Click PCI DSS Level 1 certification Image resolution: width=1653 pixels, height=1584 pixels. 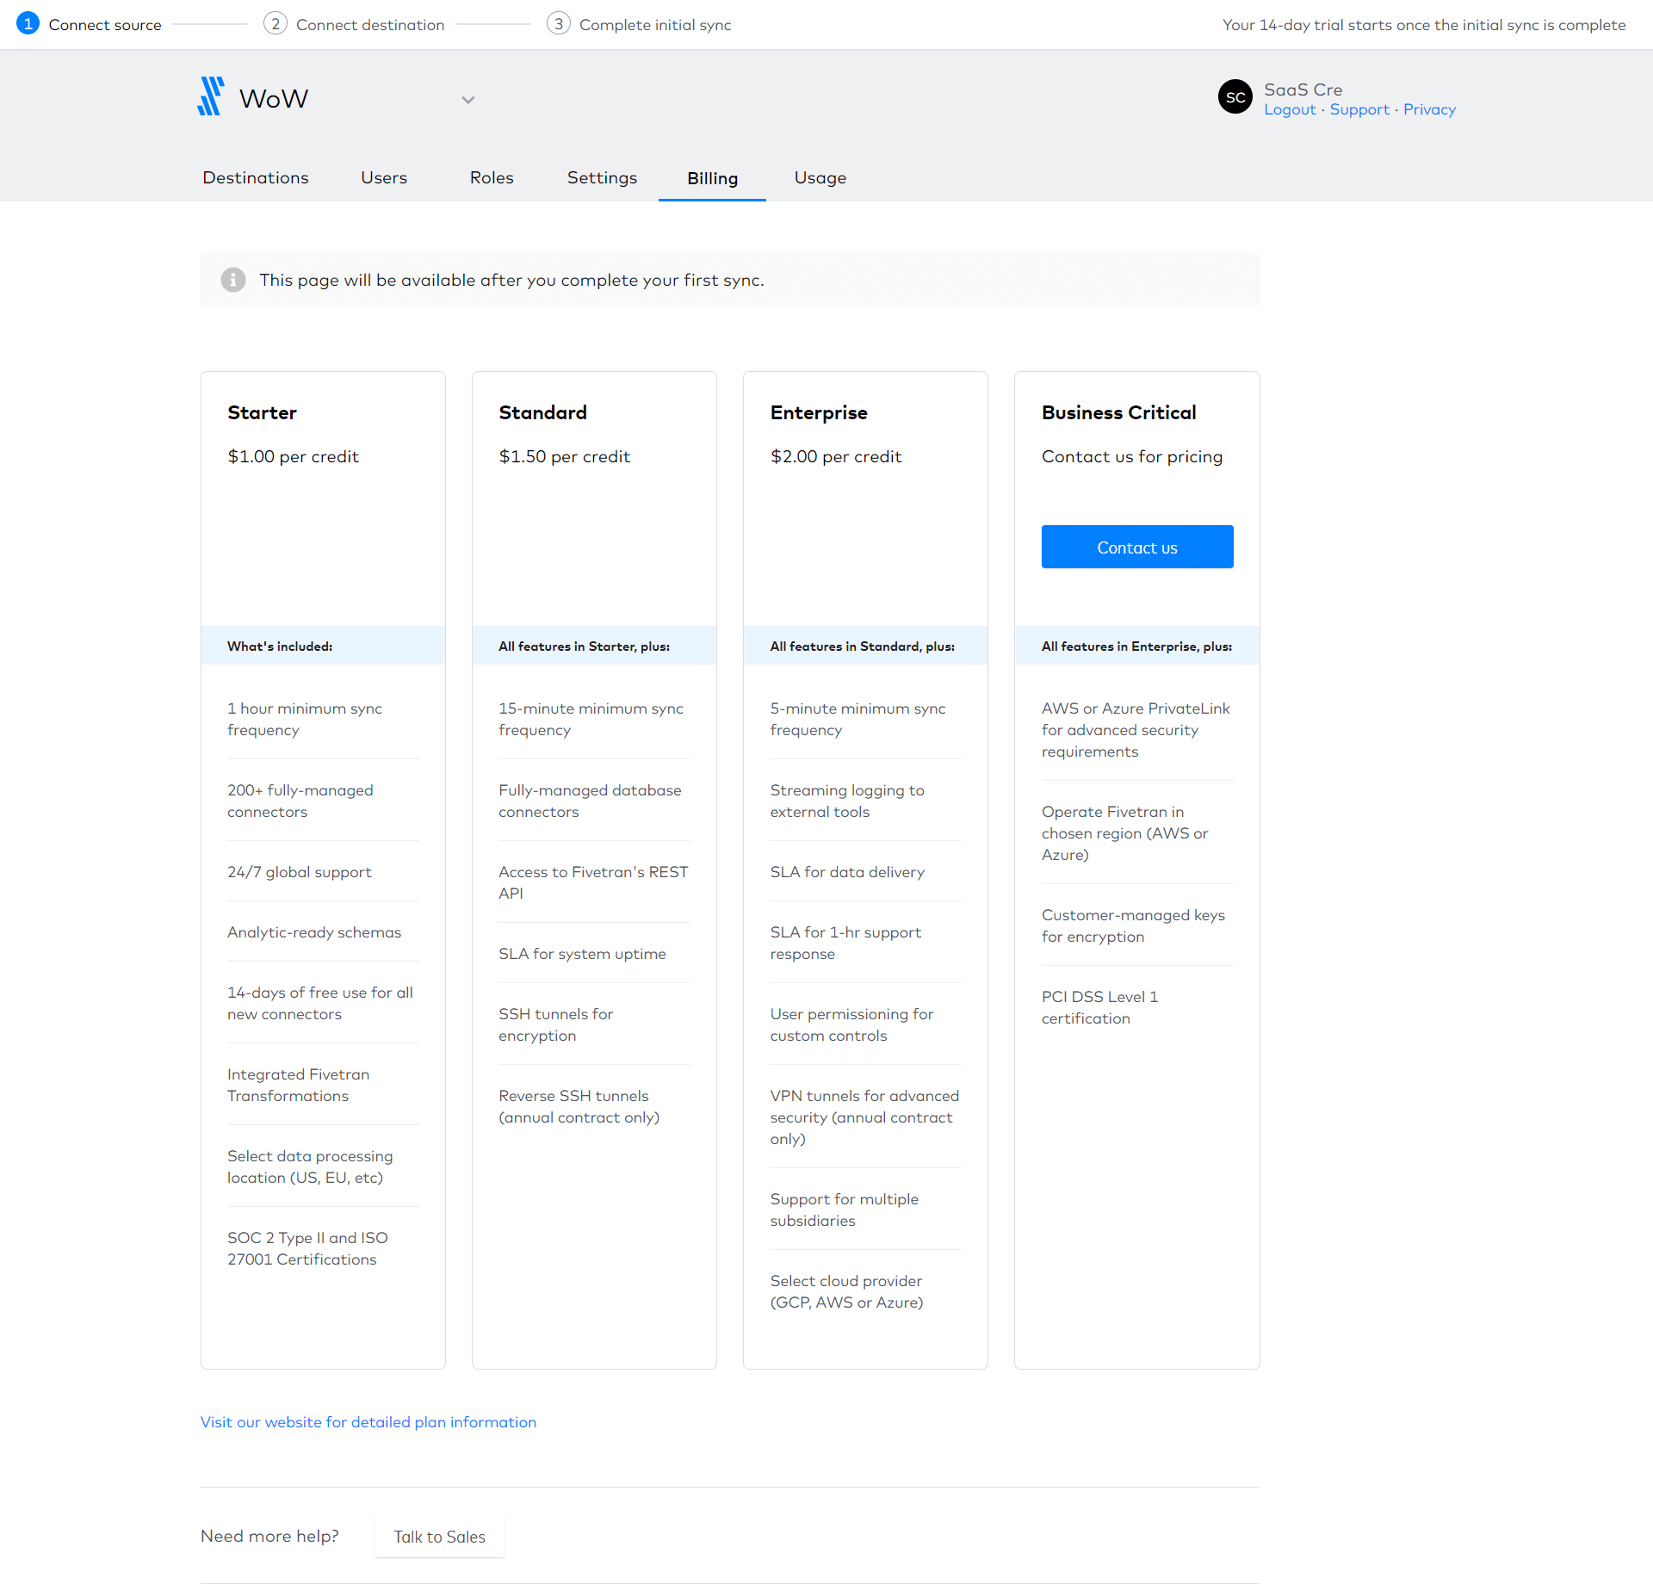coord(1099,1007)
